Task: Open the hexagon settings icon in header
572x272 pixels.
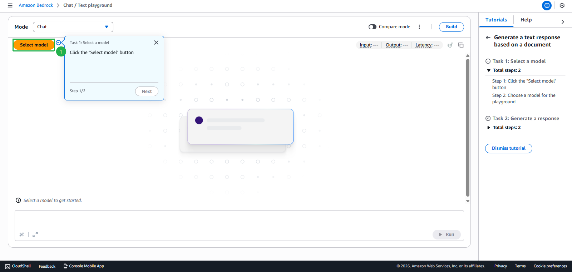Action: (x=562, y=5)
